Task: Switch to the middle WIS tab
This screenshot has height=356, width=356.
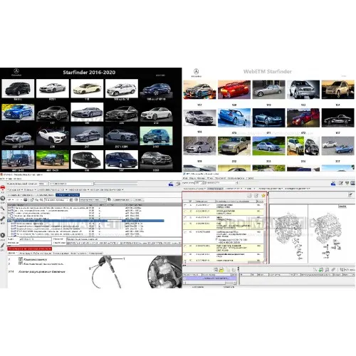Action: (45, 195)
